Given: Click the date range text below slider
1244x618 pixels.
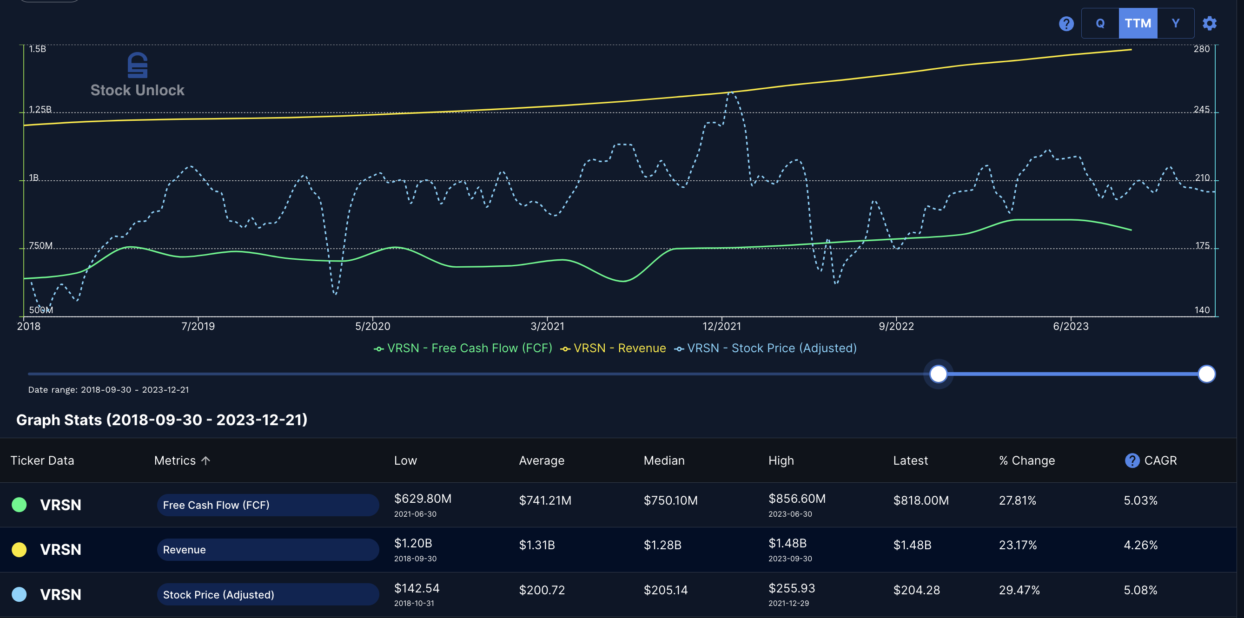Looking at the screenshot, I should click(108, 390).
